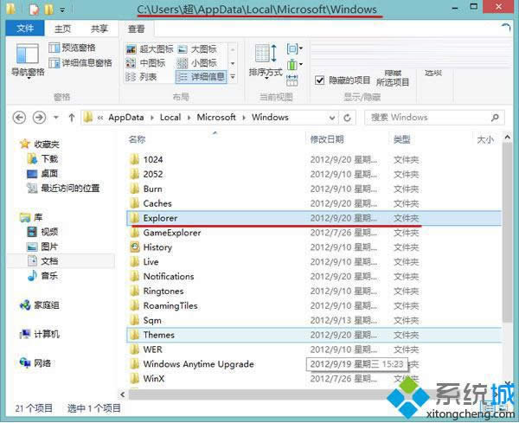Open the add columns dropdown
The image size is (519, 423).
(x=294, y=64)
